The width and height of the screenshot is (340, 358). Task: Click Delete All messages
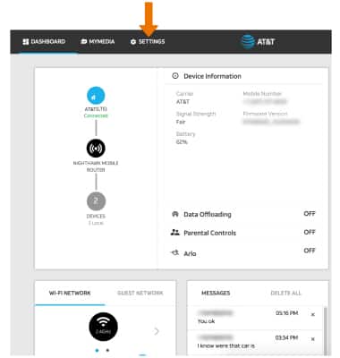[x=285, y=293]
